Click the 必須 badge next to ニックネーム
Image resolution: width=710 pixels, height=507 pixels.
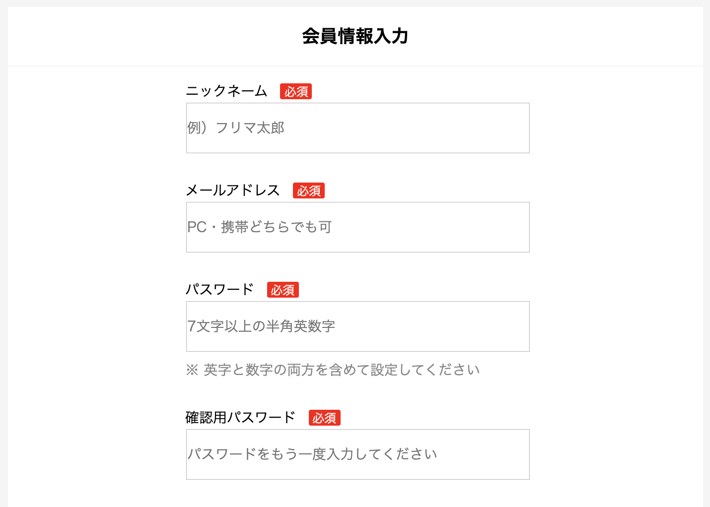[x=296, y=91]
